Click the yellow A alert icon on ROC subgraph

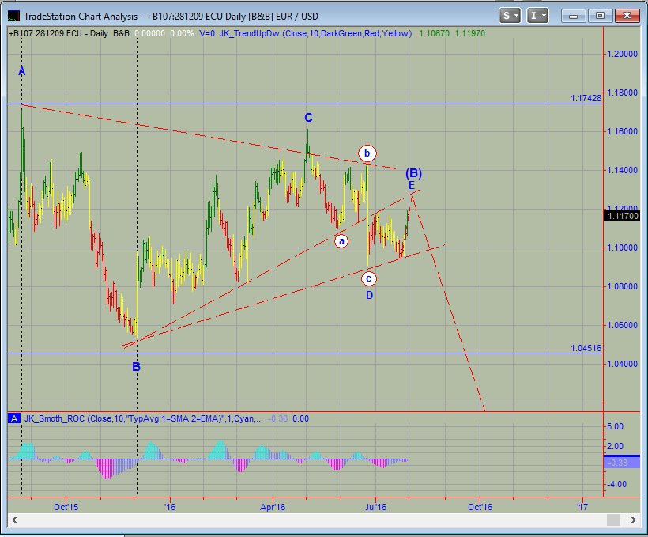[14, 418]
